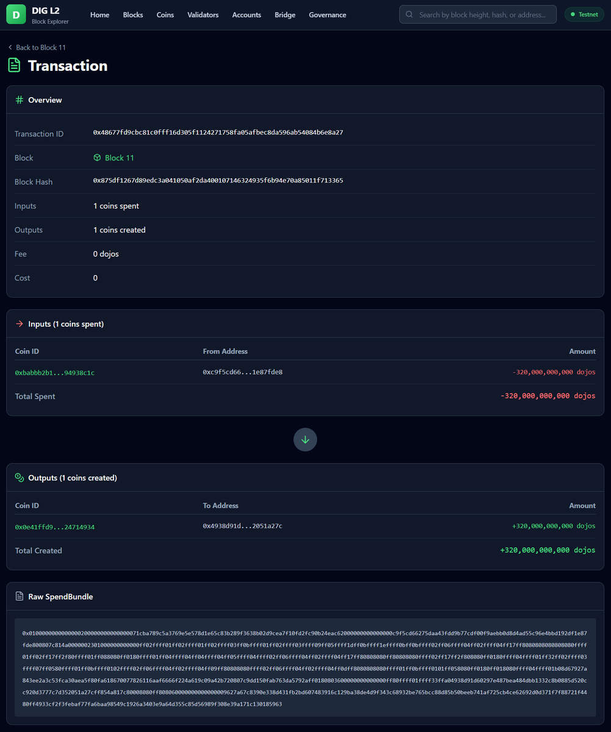Click the Total Spent label
611x732 pixels.
[35, 396]
